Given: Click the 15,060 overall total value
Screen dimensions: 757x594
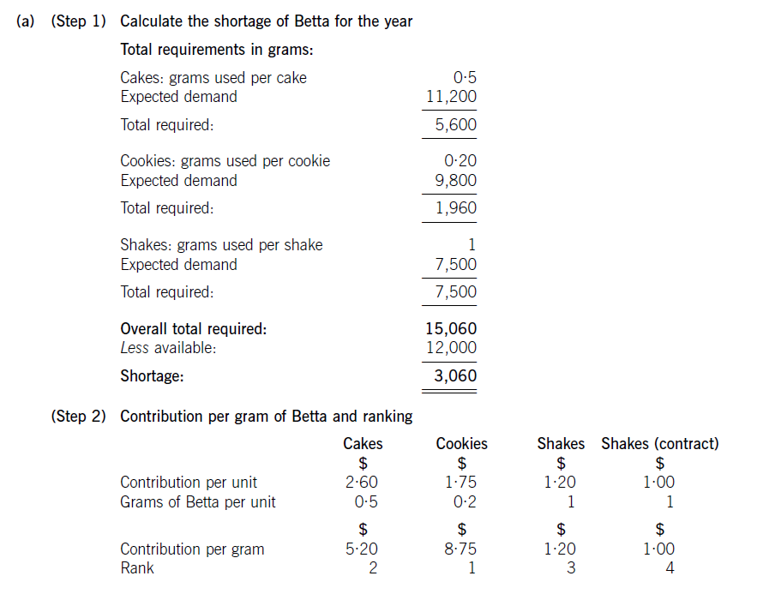Looking at the screenshot, I should [x=451, y=329].
